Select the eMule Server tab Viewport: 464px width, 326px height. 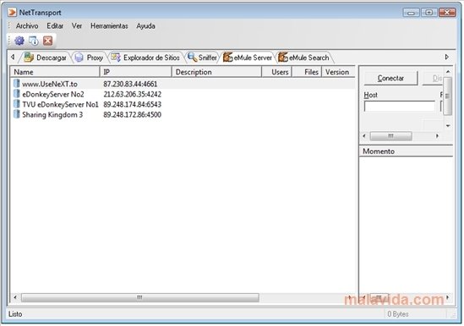pos(248,58)
